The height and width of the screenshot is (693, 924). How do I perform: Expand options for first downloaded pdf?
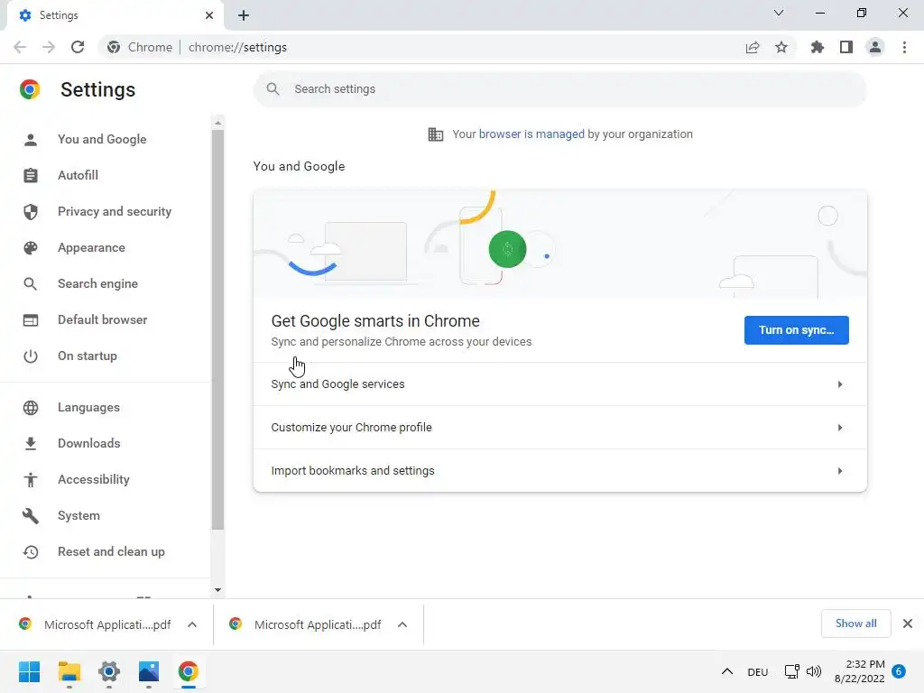coord(192,624)
